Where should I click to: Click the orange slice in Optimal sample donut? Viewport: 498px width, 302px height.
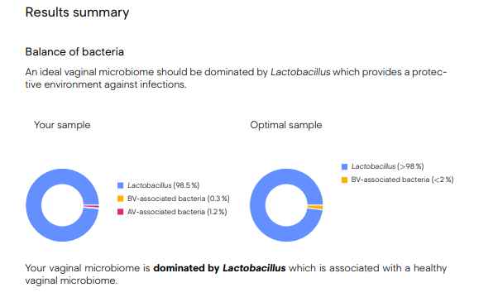315,208
